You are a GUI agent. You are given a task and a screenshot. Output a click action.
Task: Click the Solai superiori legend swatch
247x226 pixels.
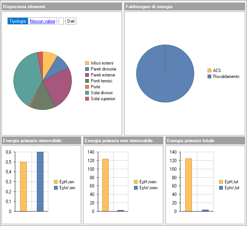(x=87, y=99)
